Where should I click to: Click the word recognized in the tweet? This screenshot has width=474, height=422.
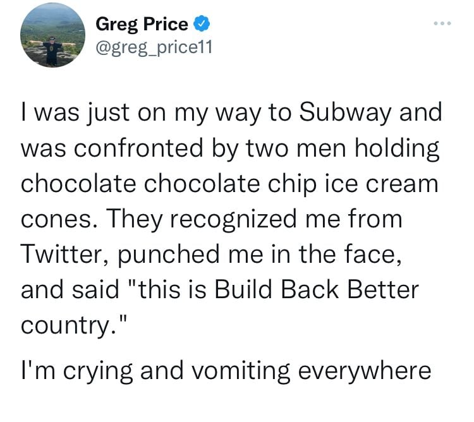tap(233, 220)
